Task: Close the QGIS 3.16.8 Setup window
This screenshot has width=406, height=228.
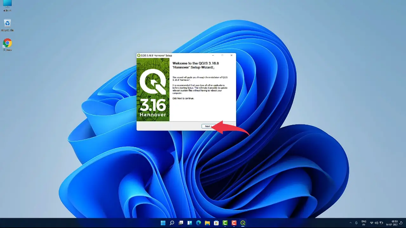Action: tap(232, 55)
